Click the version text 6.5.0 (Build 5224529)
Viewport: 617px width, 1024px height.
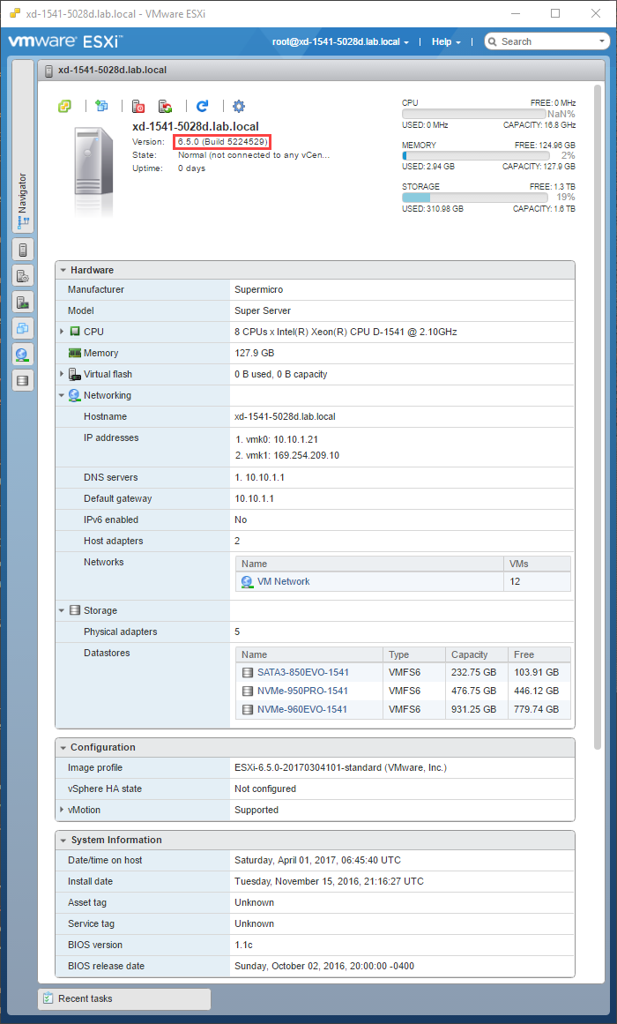click(223, 142)
